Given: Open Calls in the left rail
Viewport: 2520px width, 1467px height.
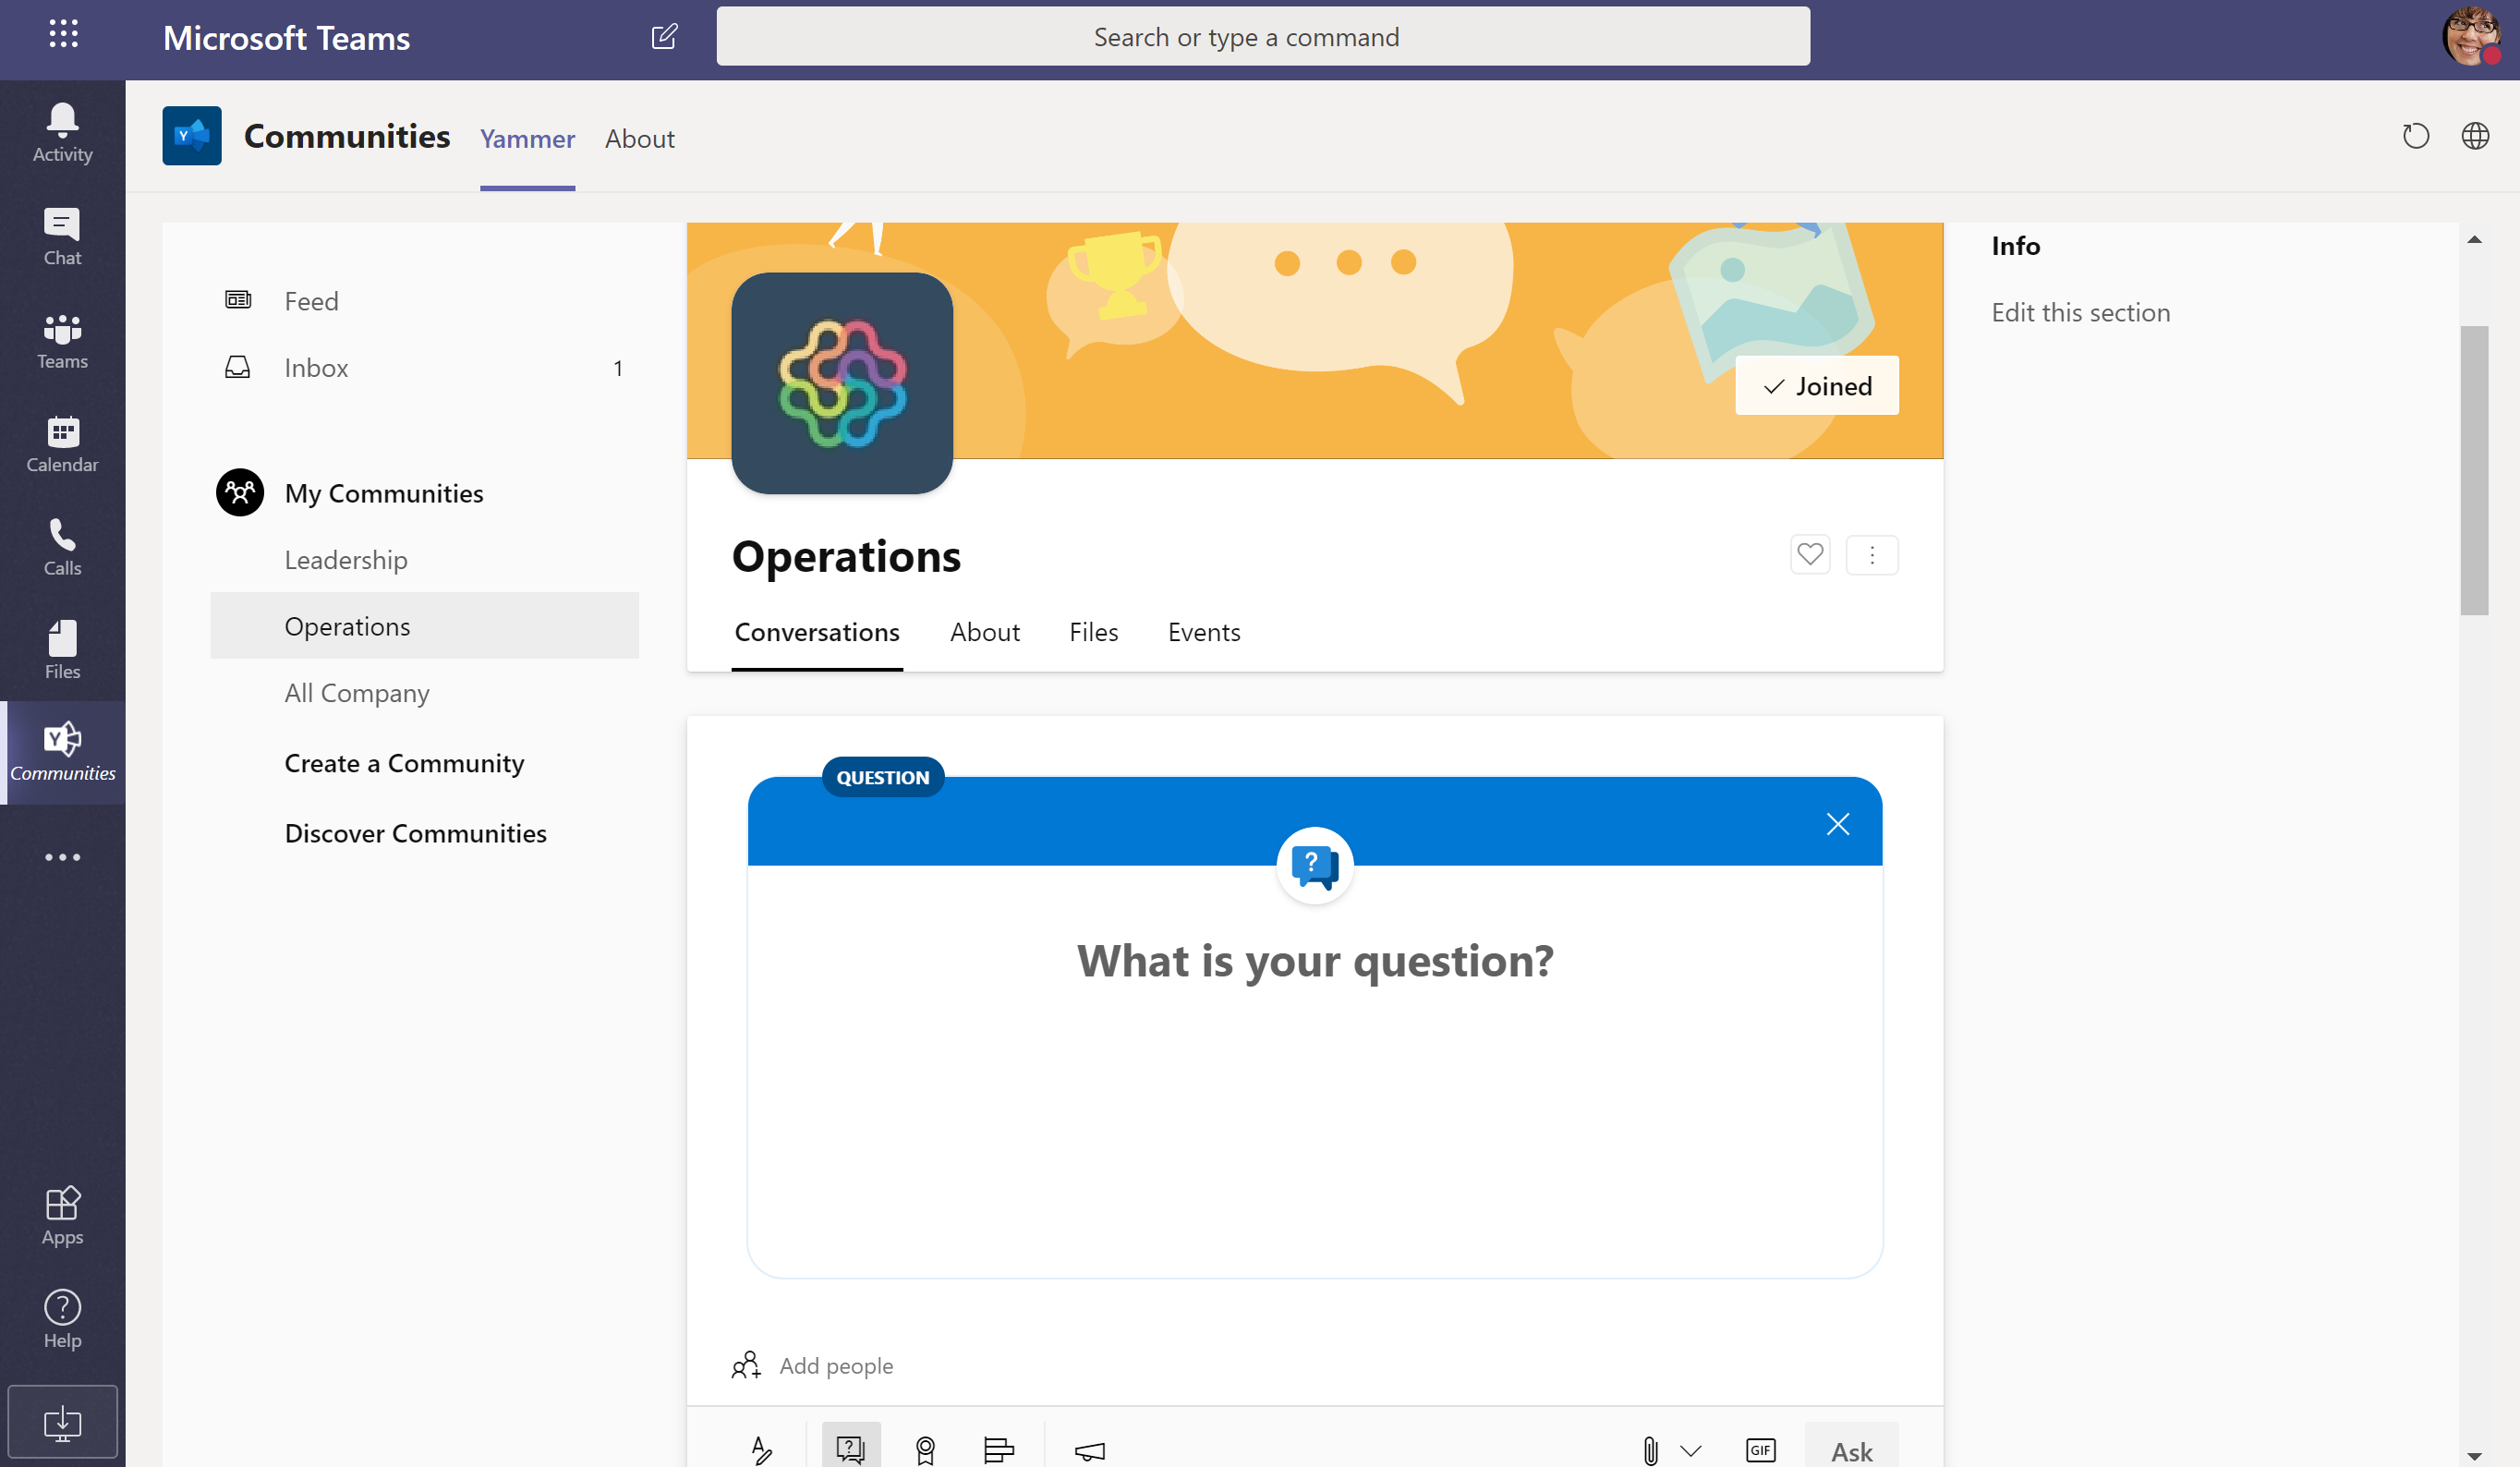Looking at the screenshot, I should (62, 546).
